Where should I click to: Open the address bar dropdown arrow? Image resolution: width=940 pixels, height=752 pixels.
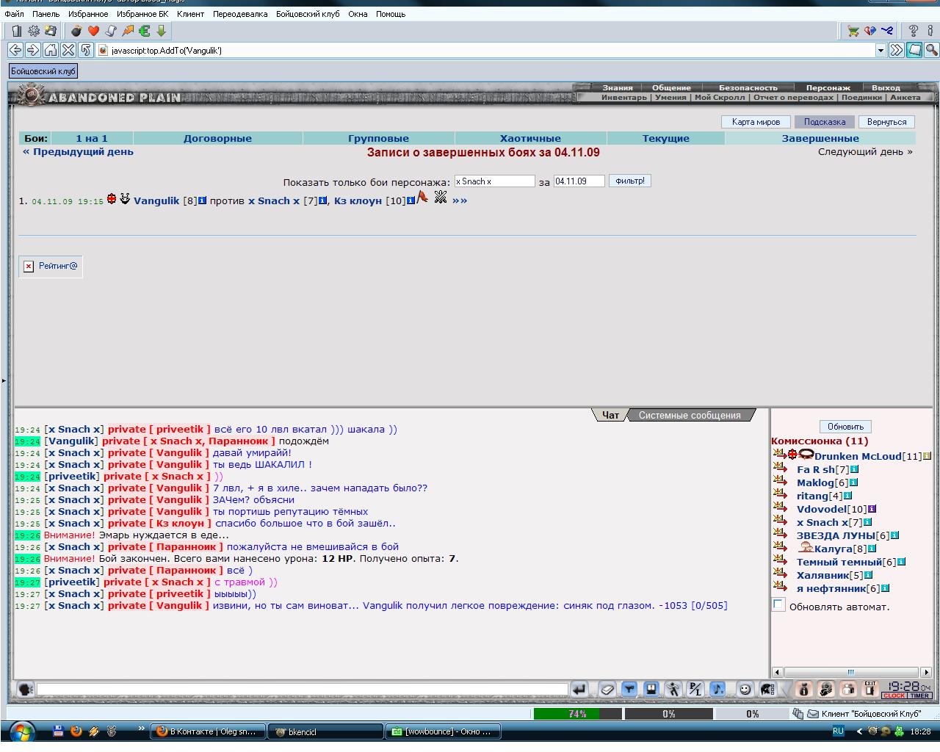pos(881,50)
